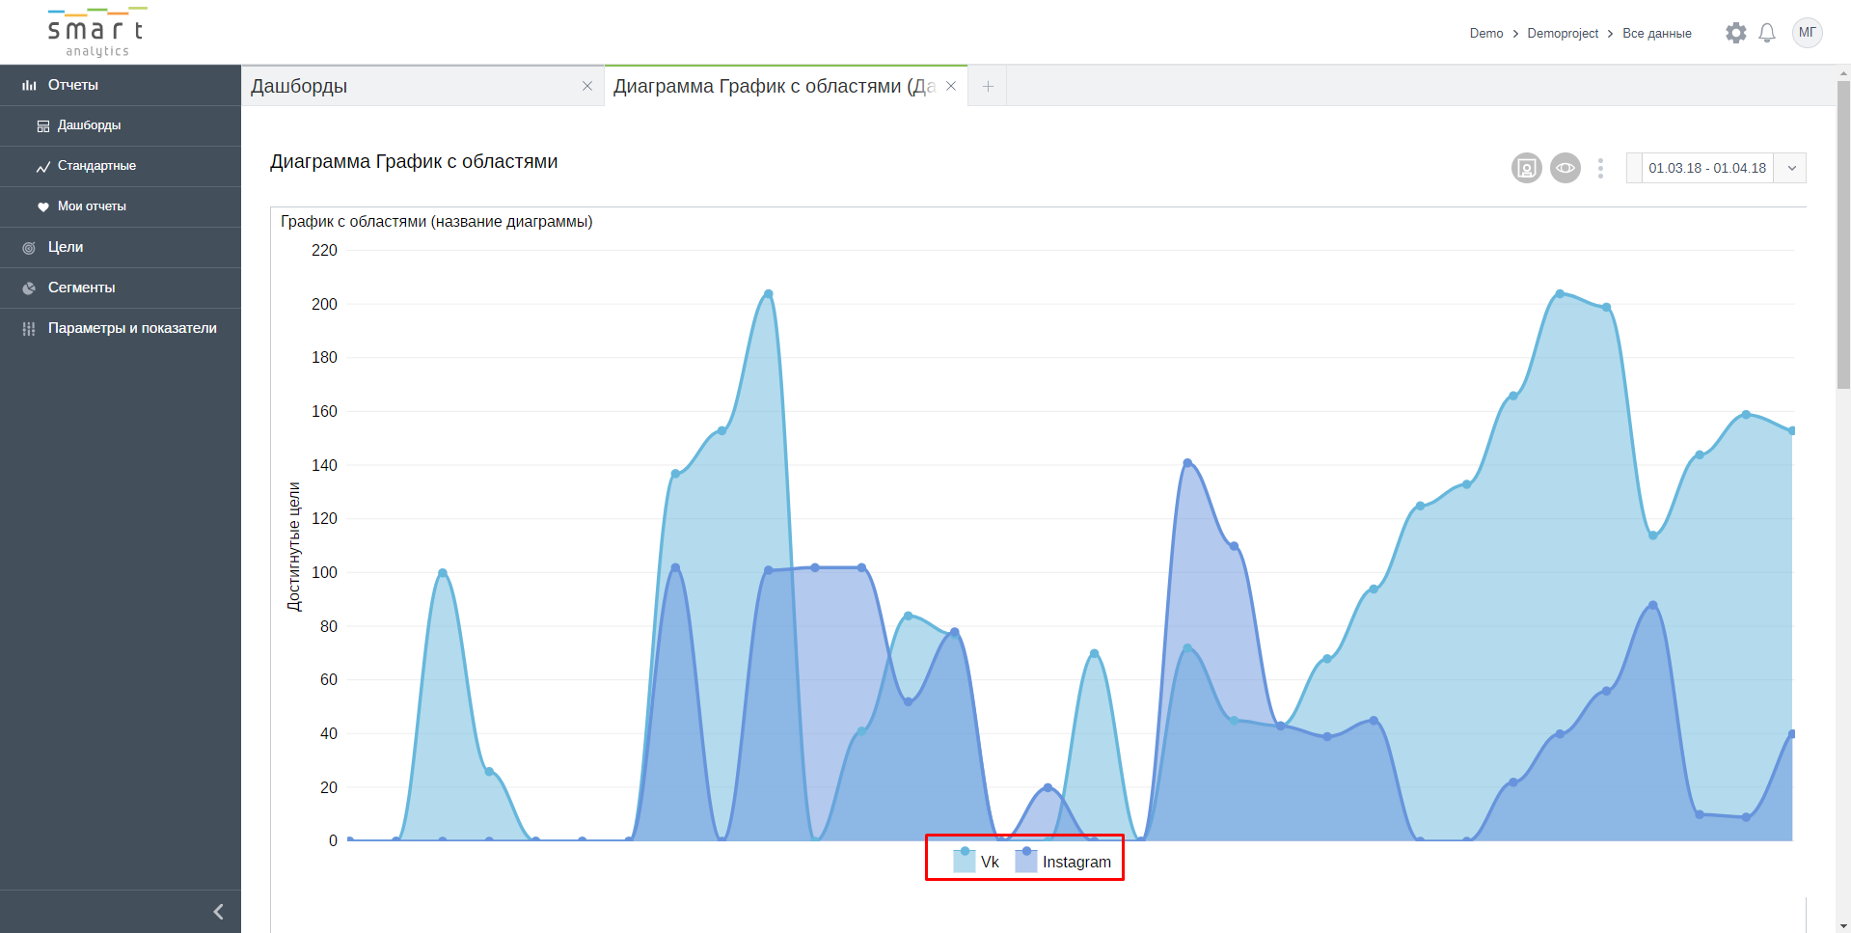Open the three-dot chart options menu
This screenshot has height=933, width=1851.
pos(1600,168)
